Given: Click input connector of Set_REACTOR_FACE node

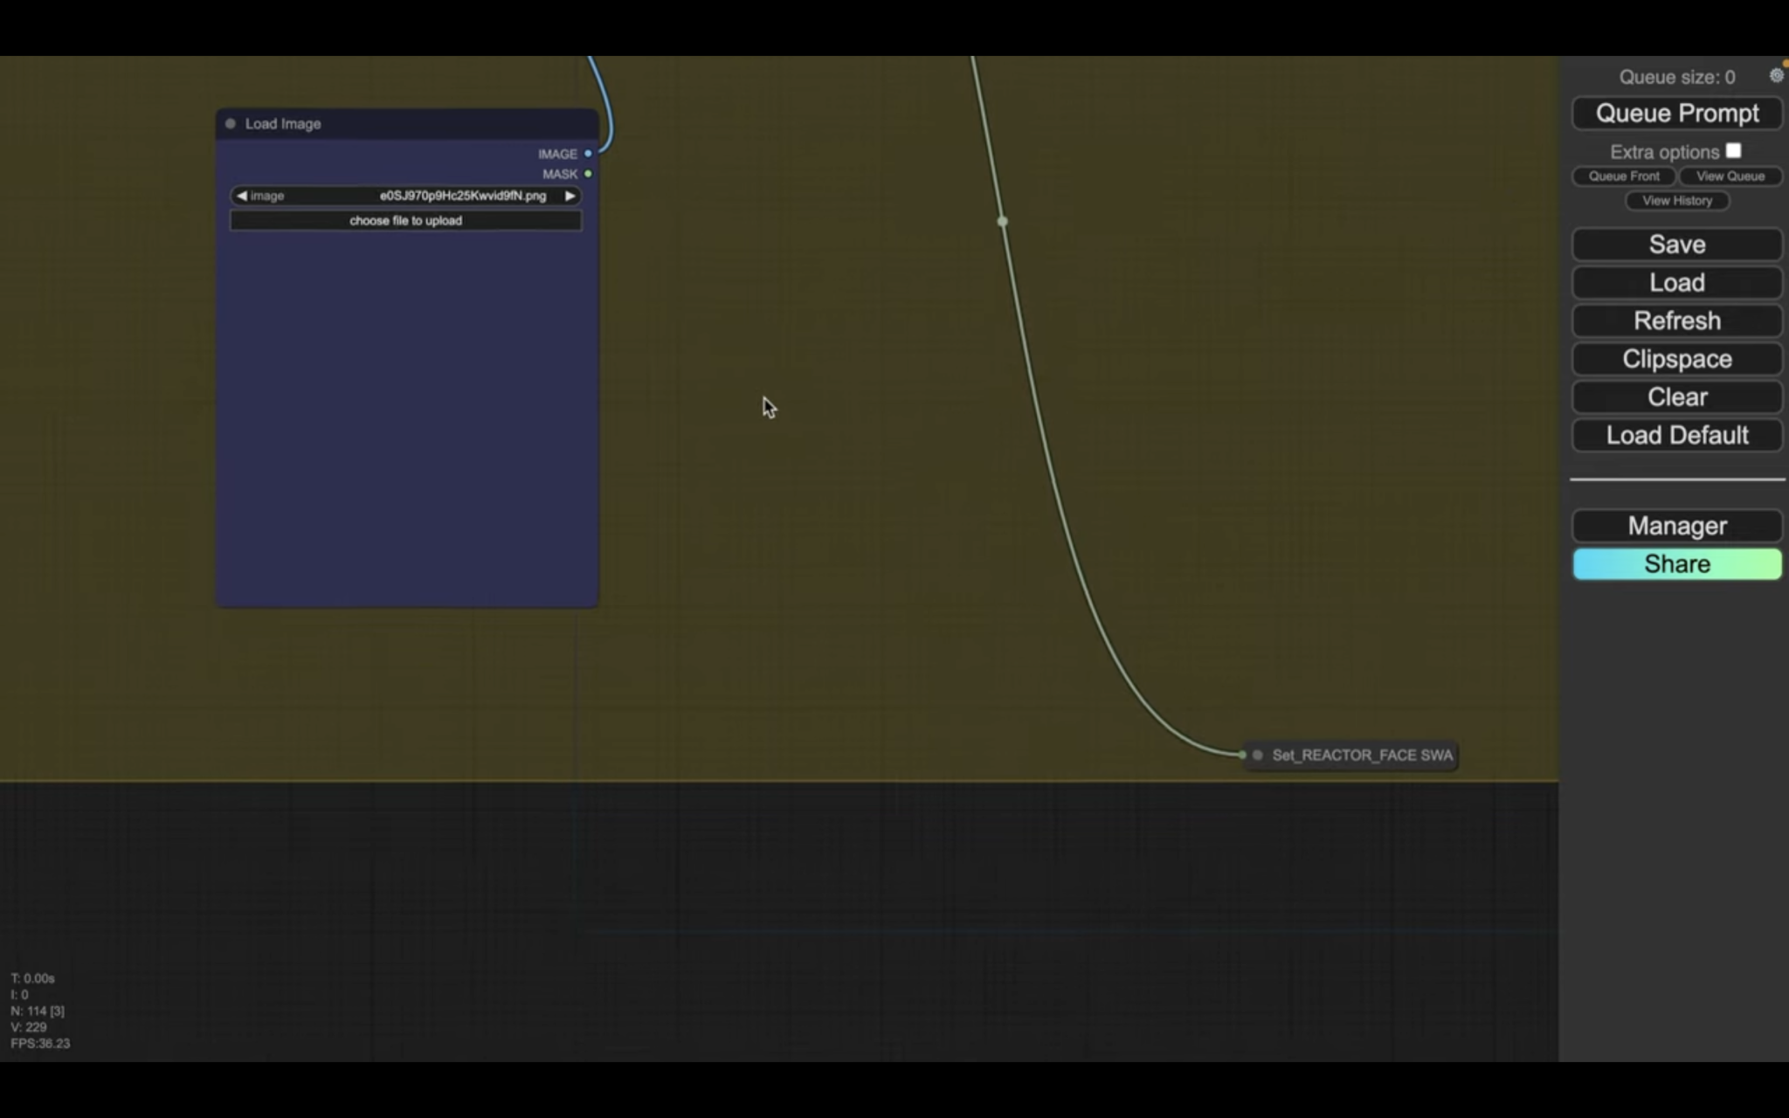Looking at the screenshot, I should 1242,756.
